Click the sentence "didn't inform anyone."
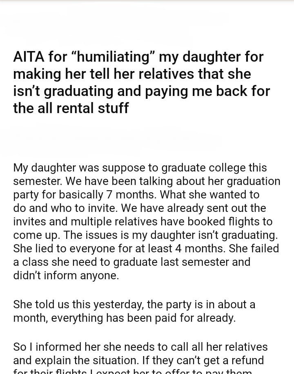 pos(66,275)
